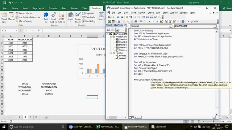This screenshot has height=130, width=232.
Task: Open the Tools menu in VBA editor
Action: (x=165, y=13)
